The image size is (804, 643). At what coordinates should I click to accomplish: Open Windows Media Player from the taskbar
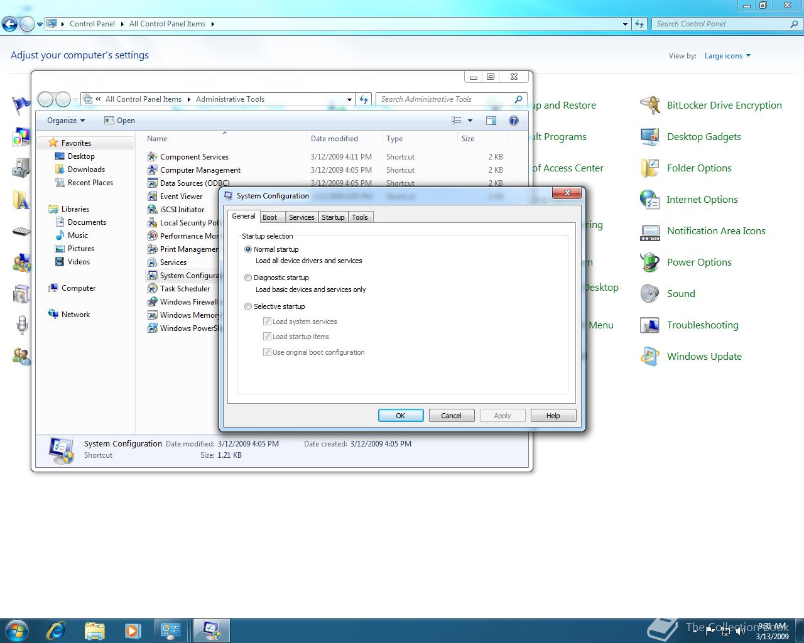pos(133,630)
